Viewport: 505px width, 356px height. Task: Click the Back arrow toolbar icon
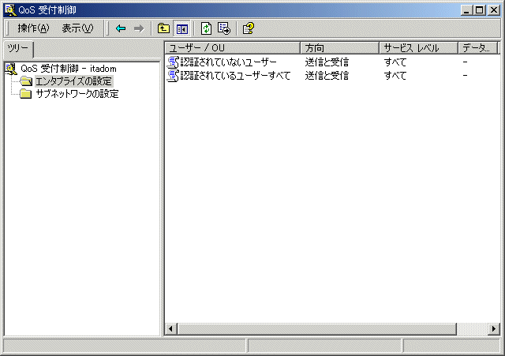pos(121,28)
